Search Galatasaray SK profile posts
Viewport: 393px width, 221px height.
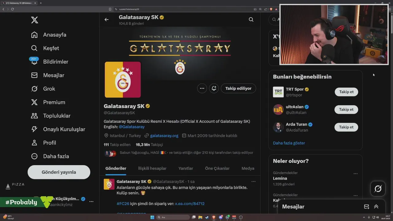(x=251, y=20)
